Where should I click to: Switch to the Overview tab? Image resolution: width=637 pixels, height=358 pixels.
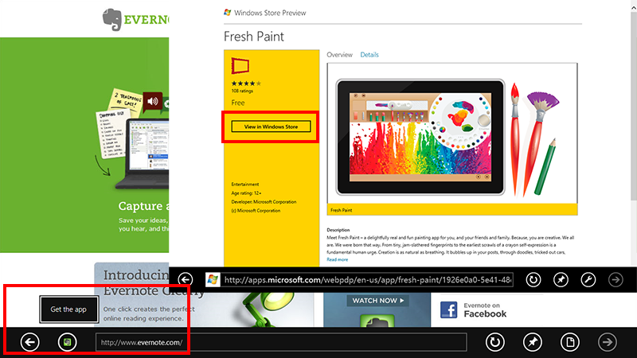pyautogui.click(x=340, y=54)
